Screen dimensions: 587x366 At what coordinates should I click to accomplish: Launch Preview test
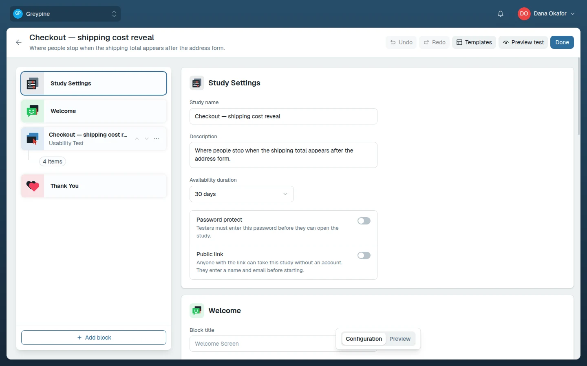[523, 42]
